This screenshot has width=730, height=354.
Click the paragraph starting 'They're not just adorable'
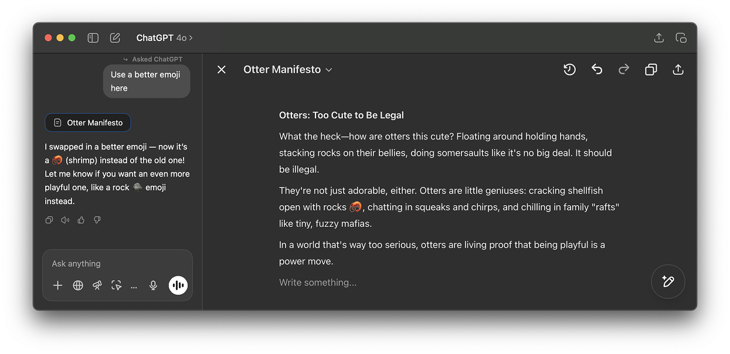[449, 207]
